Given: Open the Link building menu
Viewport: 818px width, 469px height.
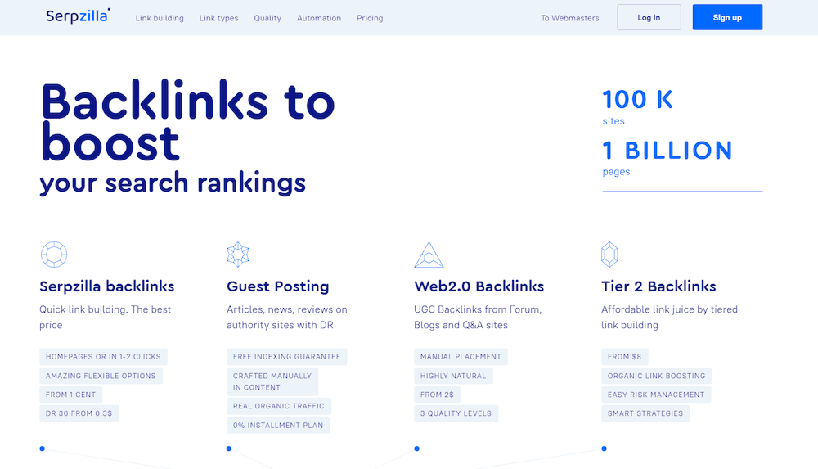Looking at the screenshot, I should [x=160, y=18].
